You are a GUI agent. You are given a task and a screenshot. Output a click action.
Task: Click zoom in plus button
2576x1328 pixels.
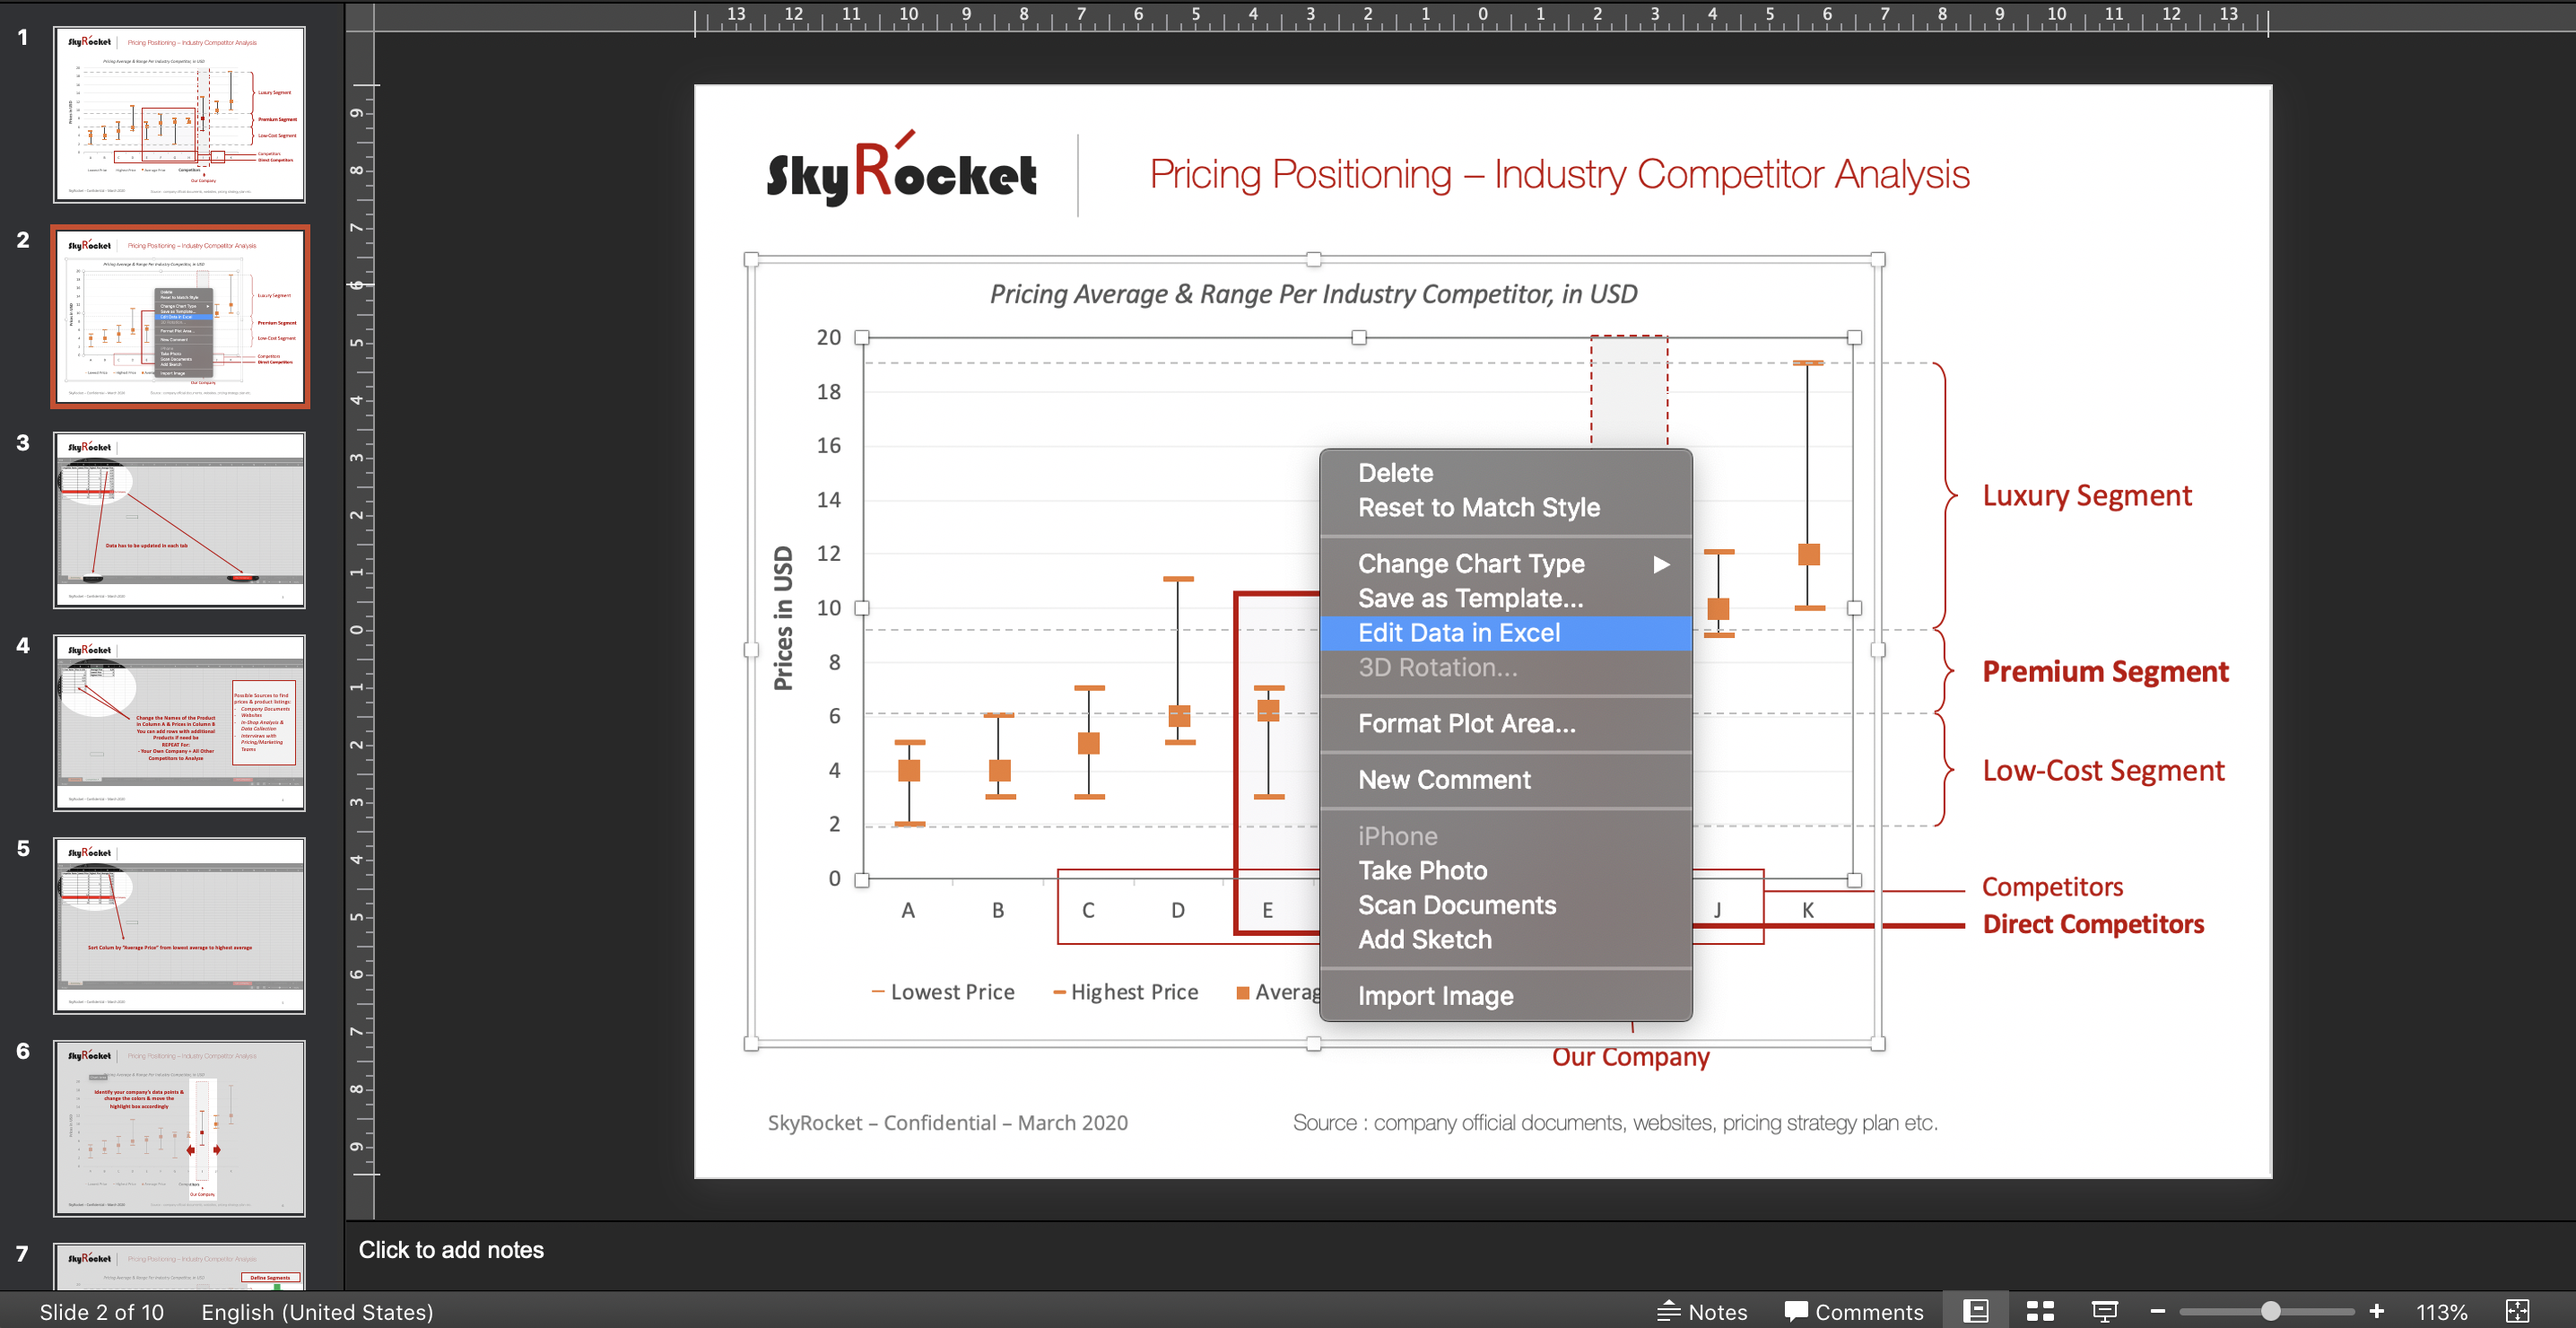[2376, 1311]
